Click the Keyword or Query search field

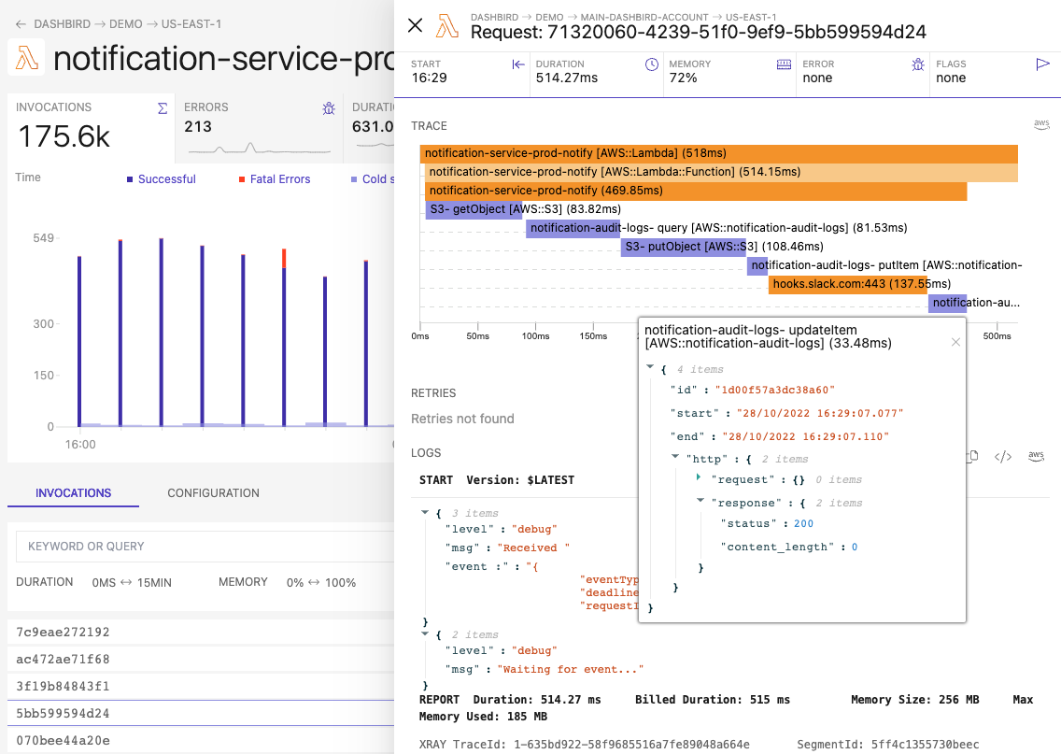tap(205, 547)
